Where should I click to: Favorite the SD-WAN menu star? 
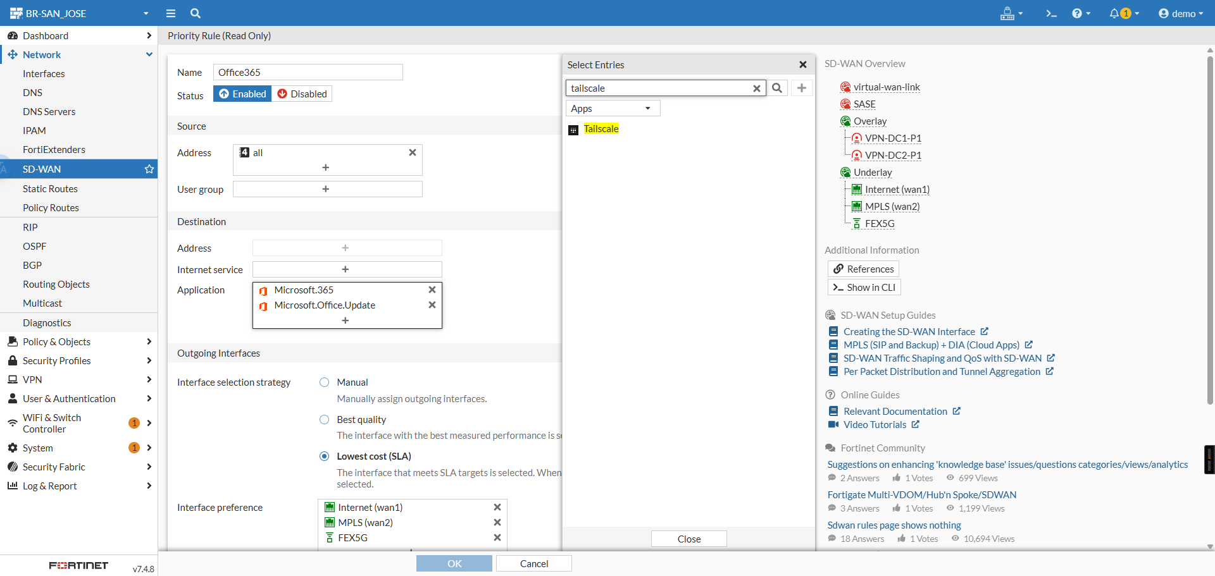pyautogui.click(x=149, y=169)
